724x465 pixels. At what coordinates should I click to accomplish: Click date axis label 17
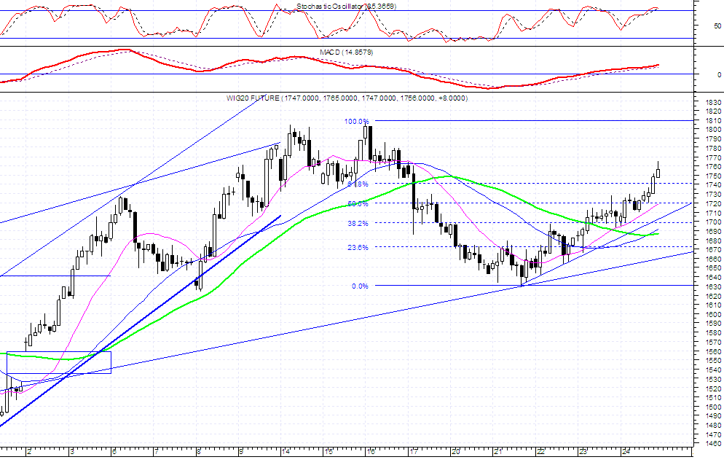413,452
